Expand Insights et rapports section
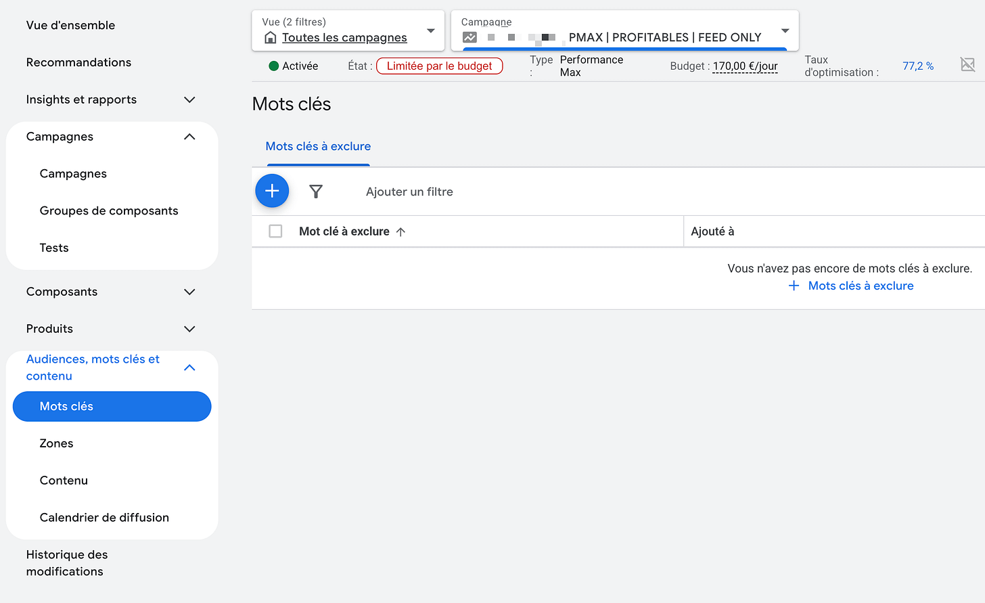 click(189, 99)
